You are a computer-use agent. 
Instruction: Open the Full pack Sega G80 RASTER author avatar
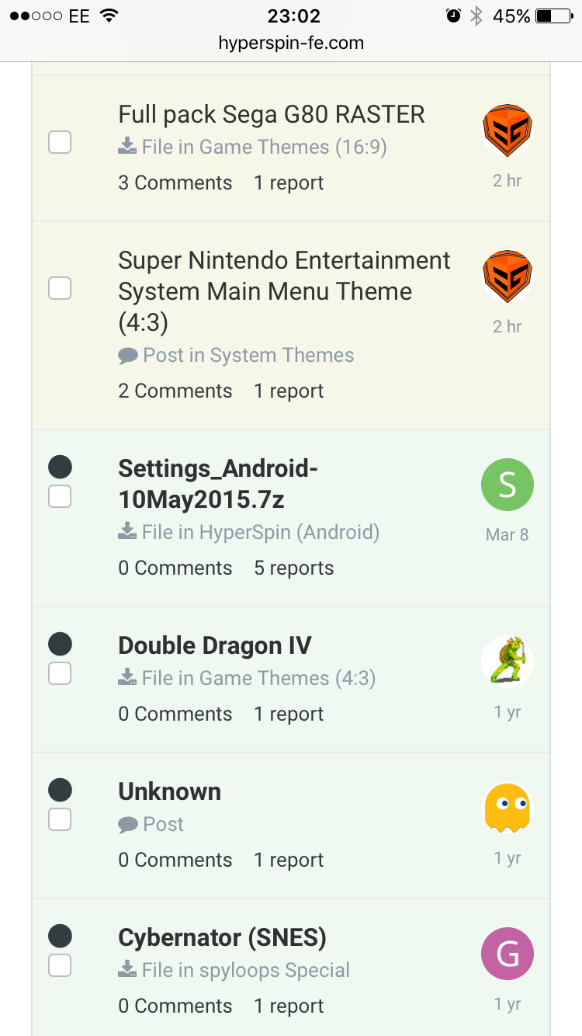point(508,130)
